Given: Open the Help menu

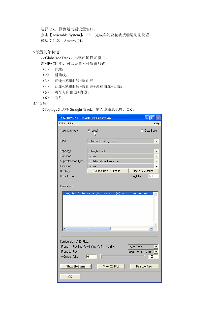Looking at the screenshot, I should click(157, 124).
